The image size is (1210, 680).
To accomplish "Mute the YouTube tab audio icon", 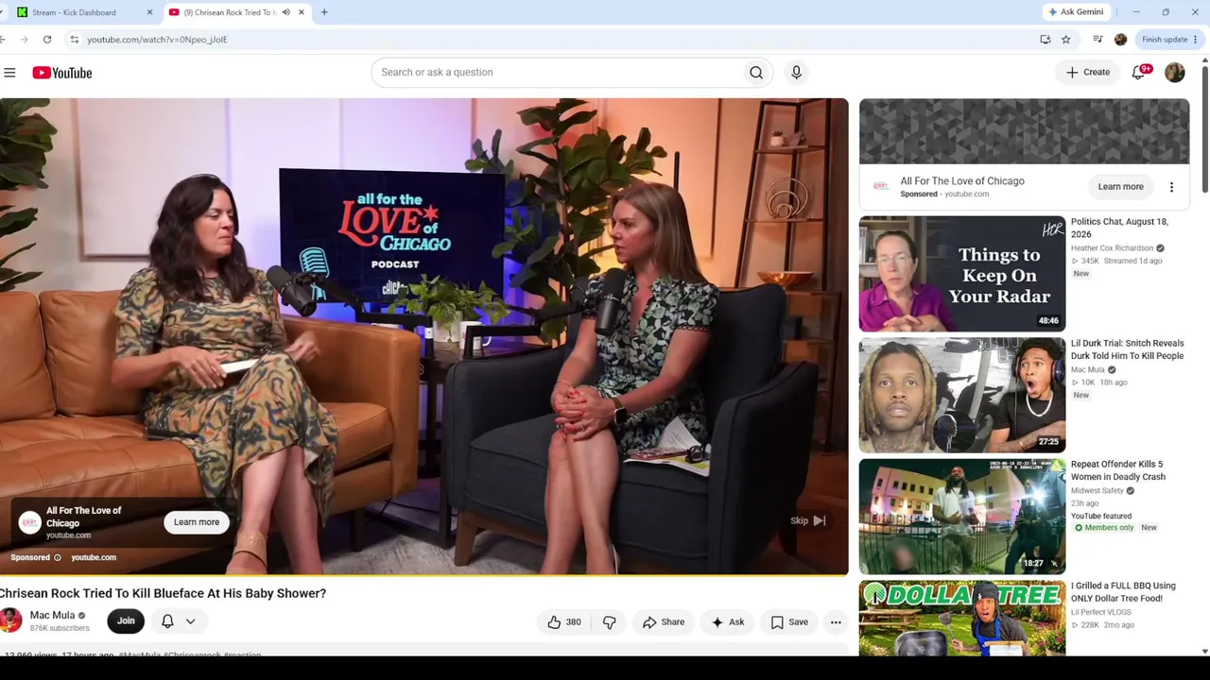I will [x=286, y=12].
